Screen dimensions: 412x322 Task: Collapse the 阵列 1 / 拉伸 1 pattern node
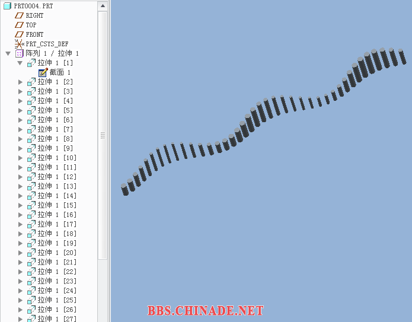(x=8, y=53)
